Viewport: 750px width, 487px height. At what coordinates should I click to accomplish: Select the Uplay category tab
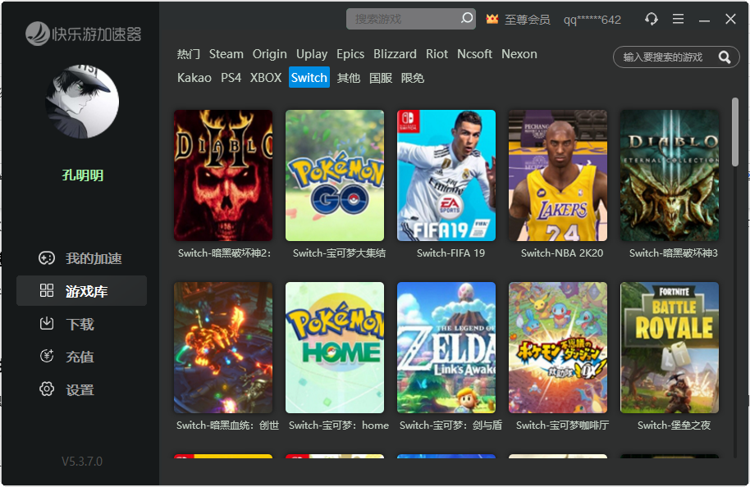pos(312,54)
